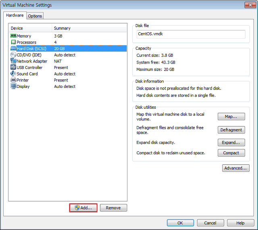Open the Add hardware wizard

coord(83,208)
